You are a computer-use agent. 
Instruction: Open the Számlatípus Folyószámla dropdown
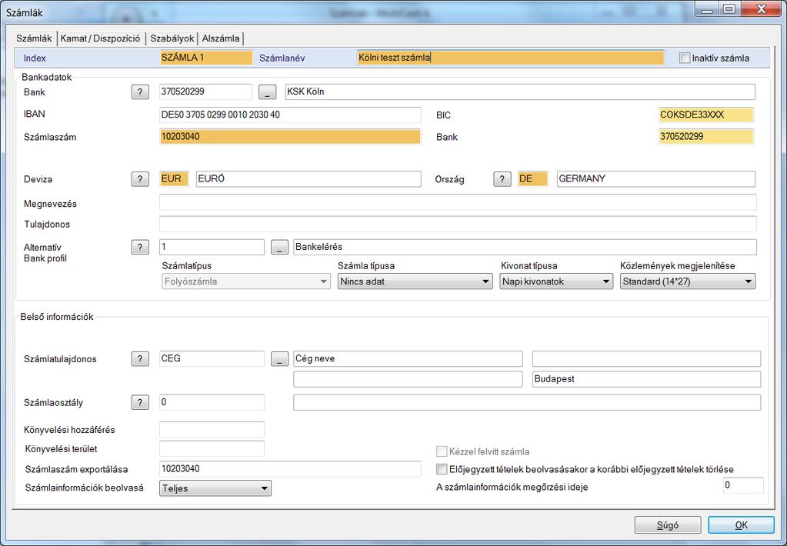pos(246,281)
